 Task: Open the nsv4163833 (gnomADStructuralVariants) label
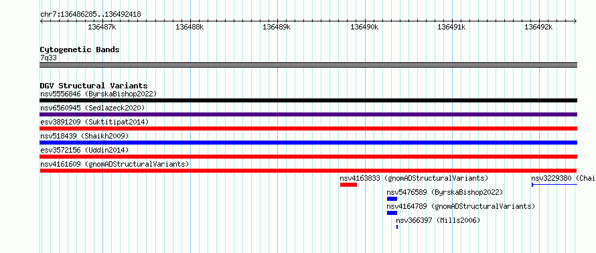tap(414, 178)
